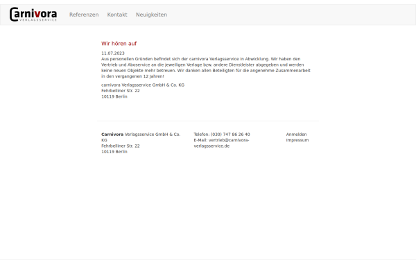Open the Impressum link
The height and width of the screenshot is (260, 416).
[x=297, y=140]
